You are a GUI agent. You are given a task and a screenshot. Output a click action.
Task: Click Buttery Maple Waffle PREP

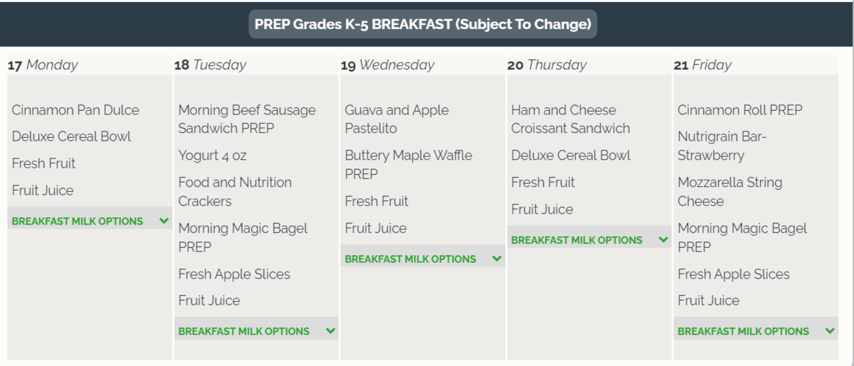(x=408, y=164)
